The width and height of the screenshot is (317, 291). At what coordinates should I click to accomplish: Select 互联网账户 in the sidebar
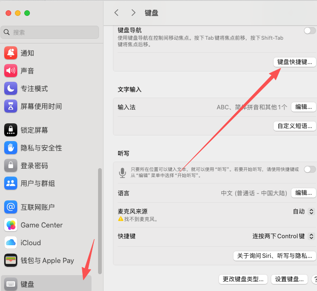[37, 207]
